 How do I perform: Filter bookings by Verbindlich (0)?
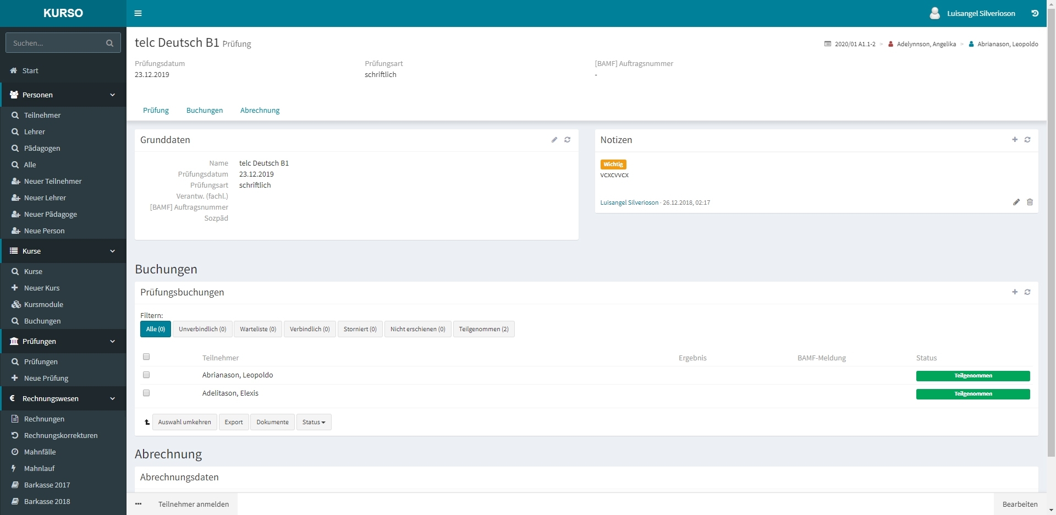tap(310, 329)
